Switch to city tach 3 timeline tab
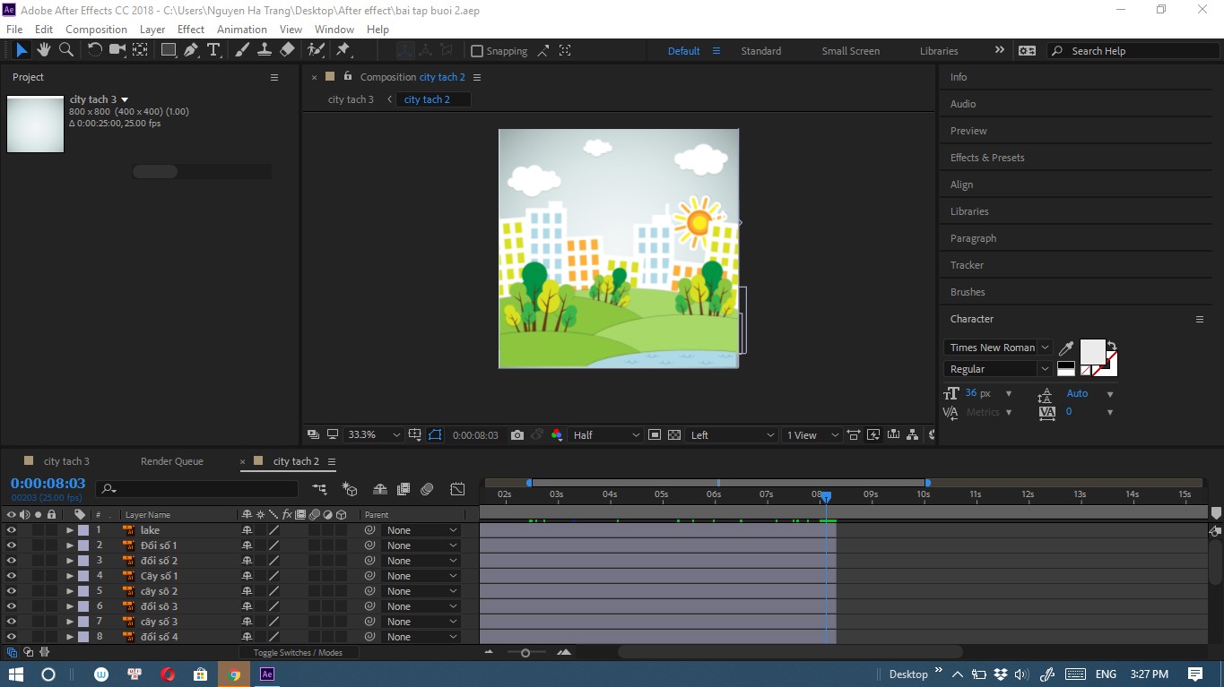This screenshot has height=687, width=1224. 67,461
